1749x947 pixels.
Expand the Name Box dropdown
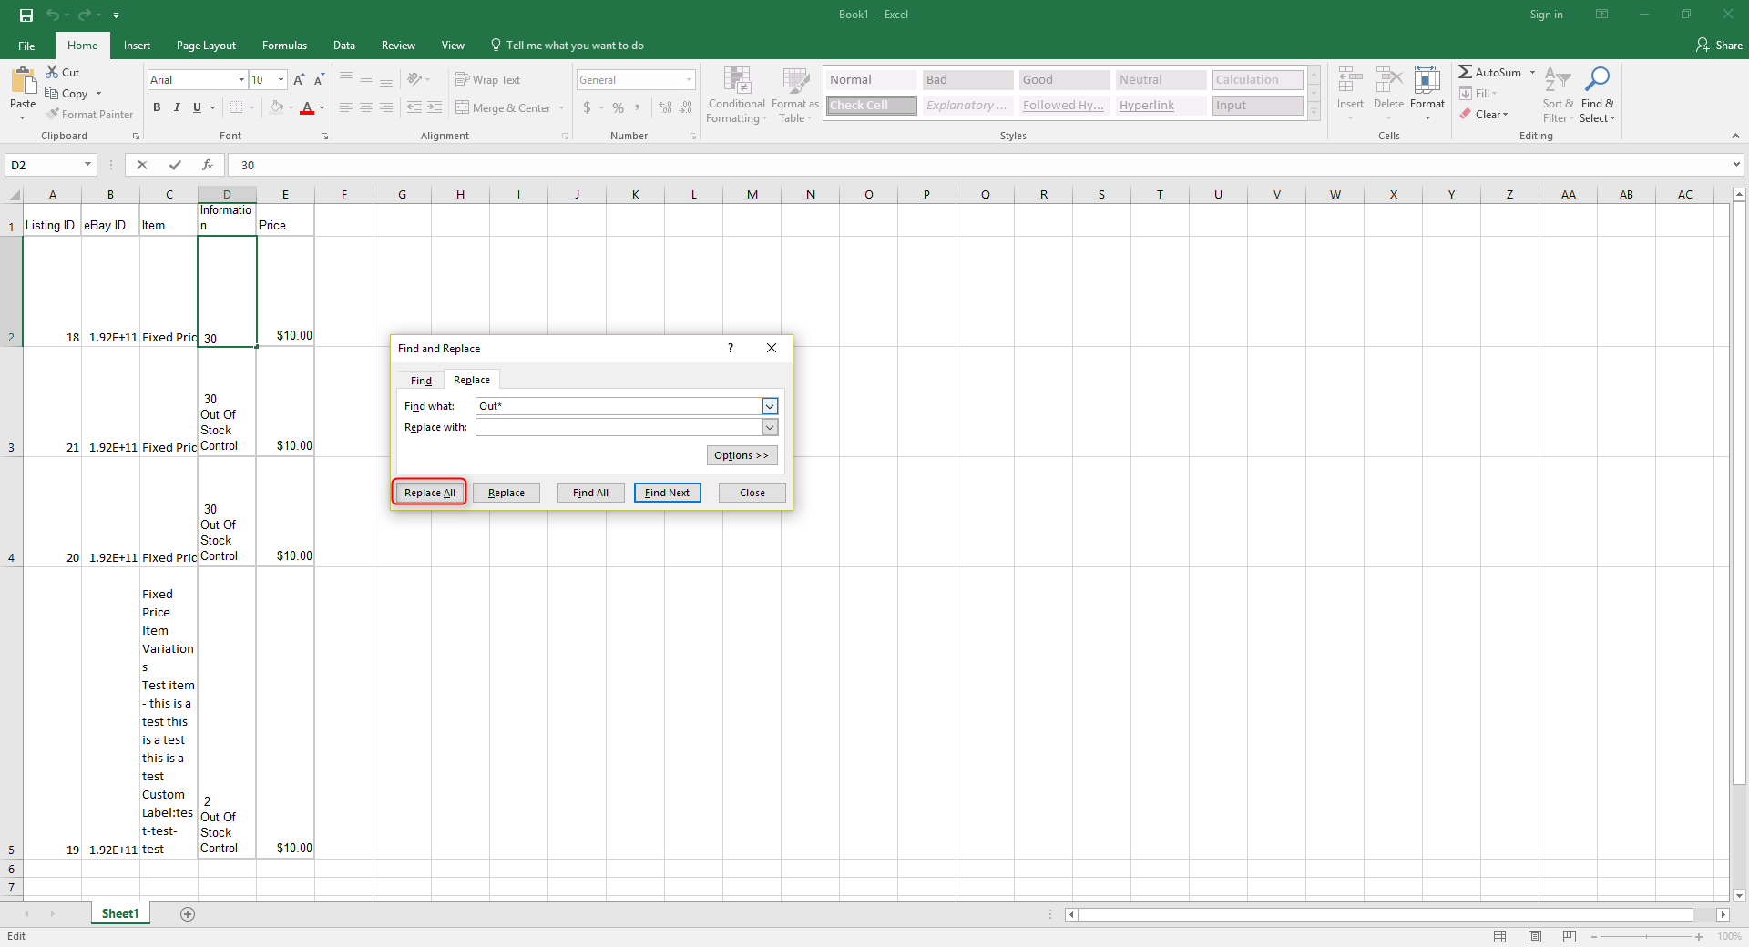point(87,165)
